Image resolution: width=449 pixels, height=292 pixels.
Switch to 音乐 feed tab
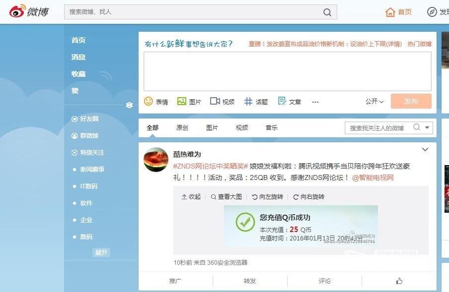click(272, 128)
